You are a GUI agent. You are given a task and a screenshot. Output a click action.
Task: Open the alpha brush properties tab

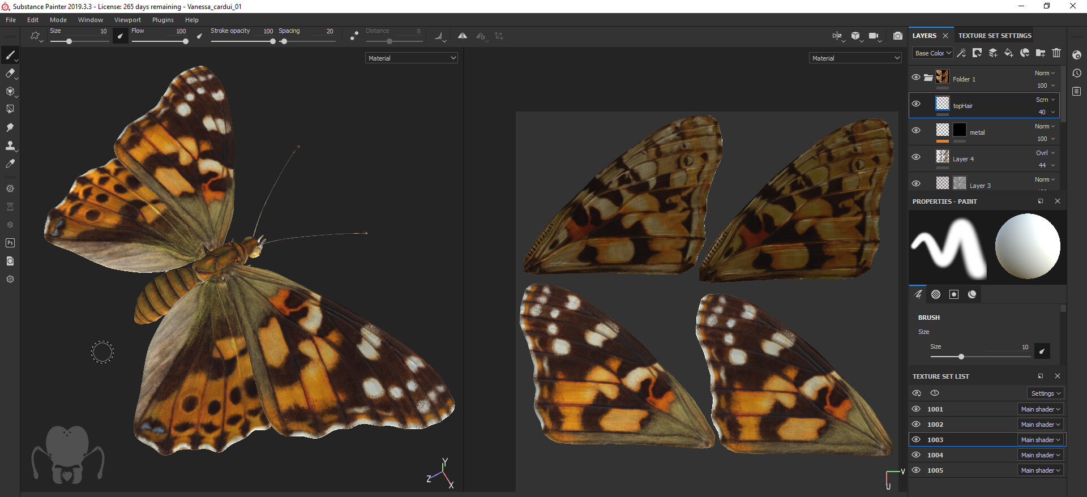pos(936,294)
